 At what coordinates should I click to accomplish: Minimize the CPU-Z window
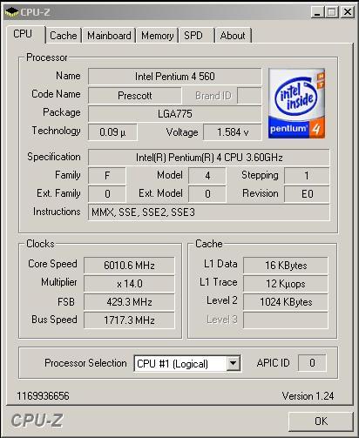click(x=317, y=12)
